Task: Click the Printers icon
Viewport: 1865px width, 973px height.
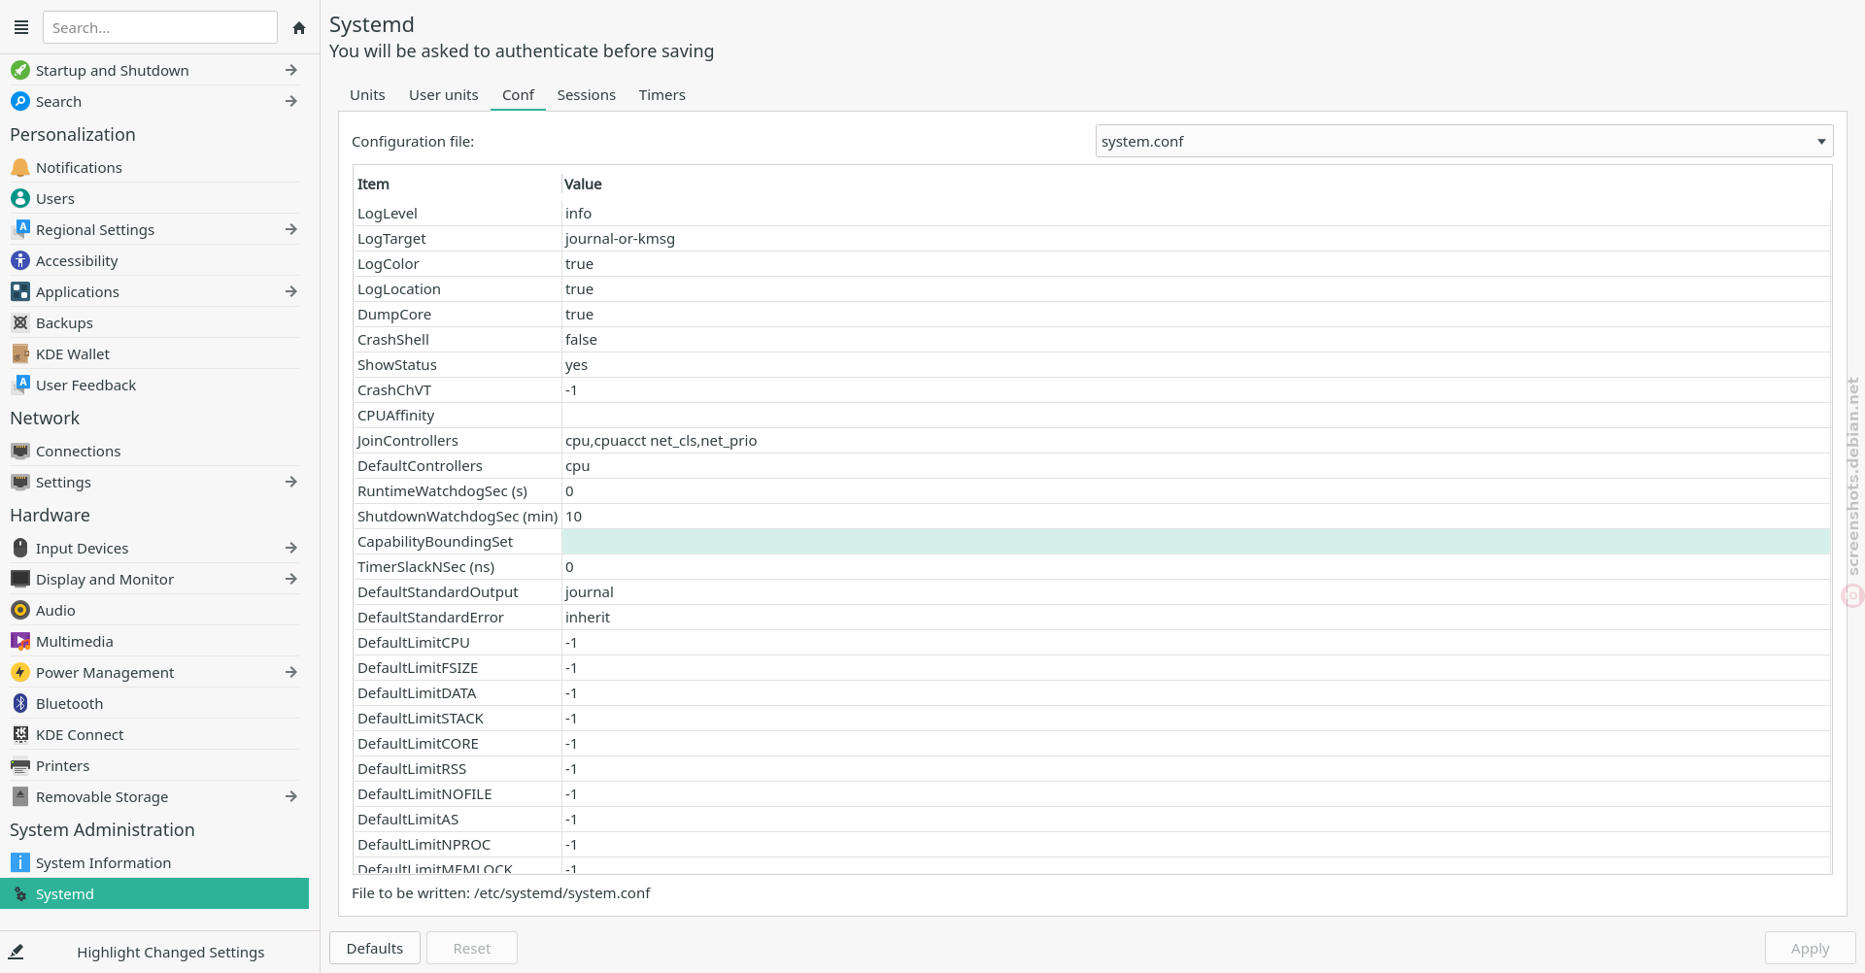Action: [x=20, y=765]
